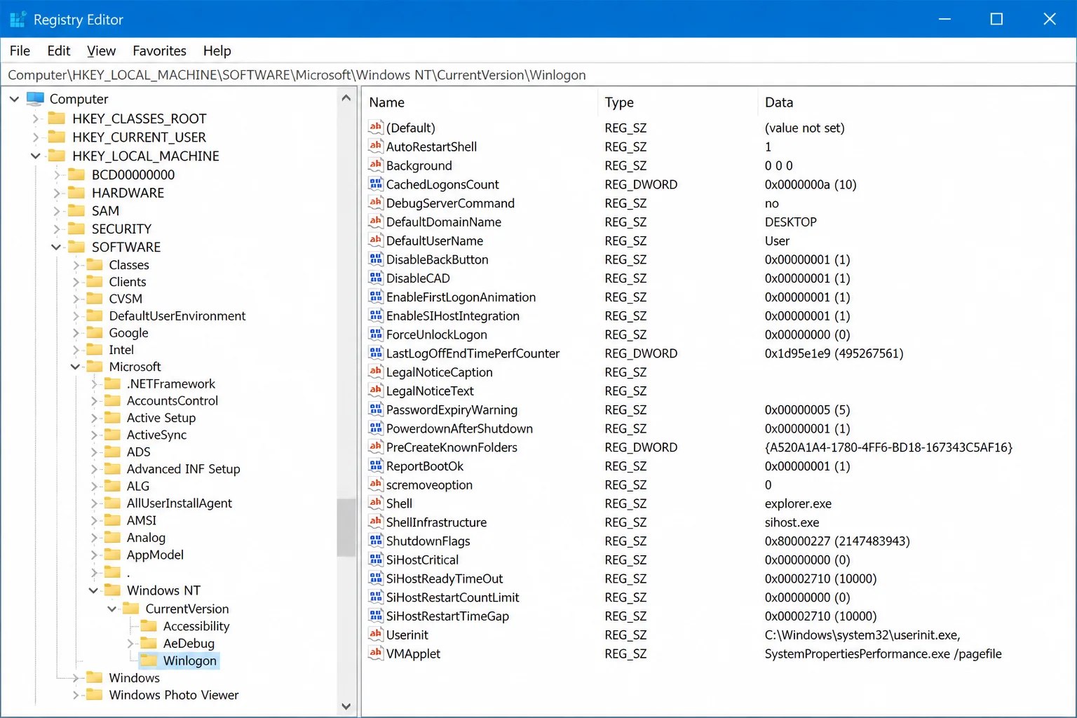Click the binary icon beside CachedLogonsCount
Screen dimensions: 1077x718
(x=376, y=184)
